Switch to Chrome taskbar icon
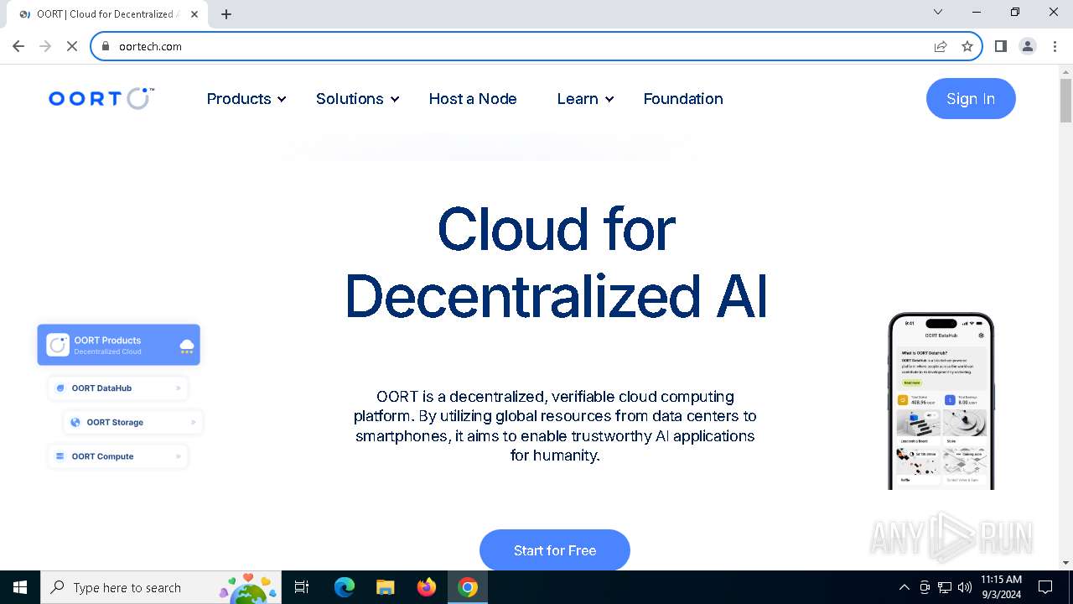The height and width of the screenshot is (604, 1073). (x=468, y=587)
